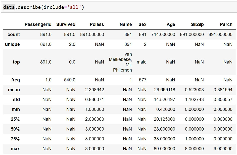Select the mean row label
Viewport: 237px width, 155px height.
(14, 90)
